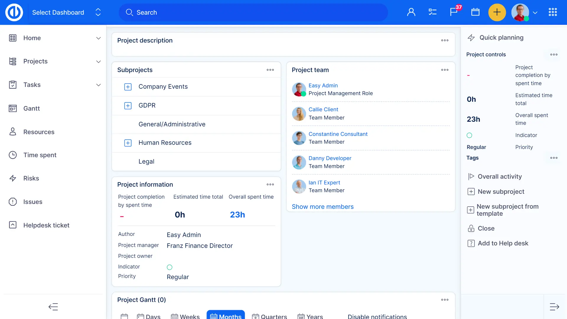Click Show more members link

(x=322, y=207)
